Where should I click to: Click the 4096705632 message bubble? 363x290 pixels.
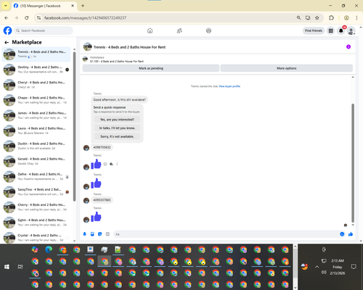pyautogui.click(x=102, y=147)
